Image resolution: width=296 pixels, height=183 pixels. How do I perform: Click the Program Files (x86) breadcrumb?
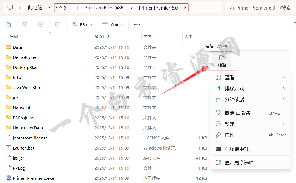coord(104,8)
